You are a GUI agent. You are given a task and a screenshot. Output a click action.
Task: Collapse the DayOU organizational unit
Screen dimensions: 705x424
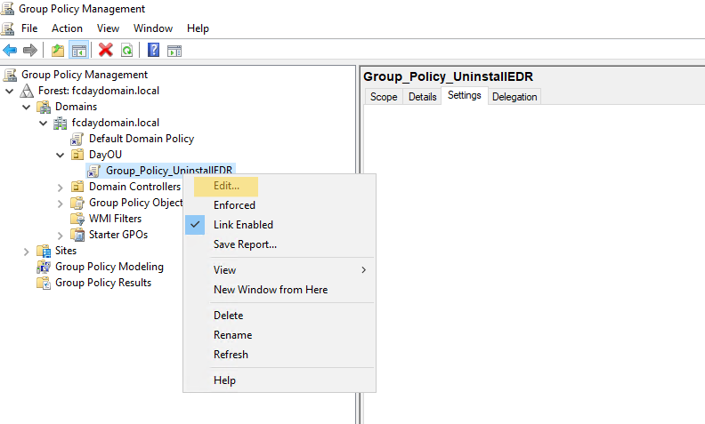point(60,155)
